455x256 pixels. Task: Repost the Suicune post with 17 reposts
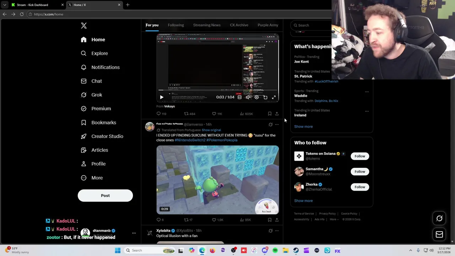click(x=188, y=220)
